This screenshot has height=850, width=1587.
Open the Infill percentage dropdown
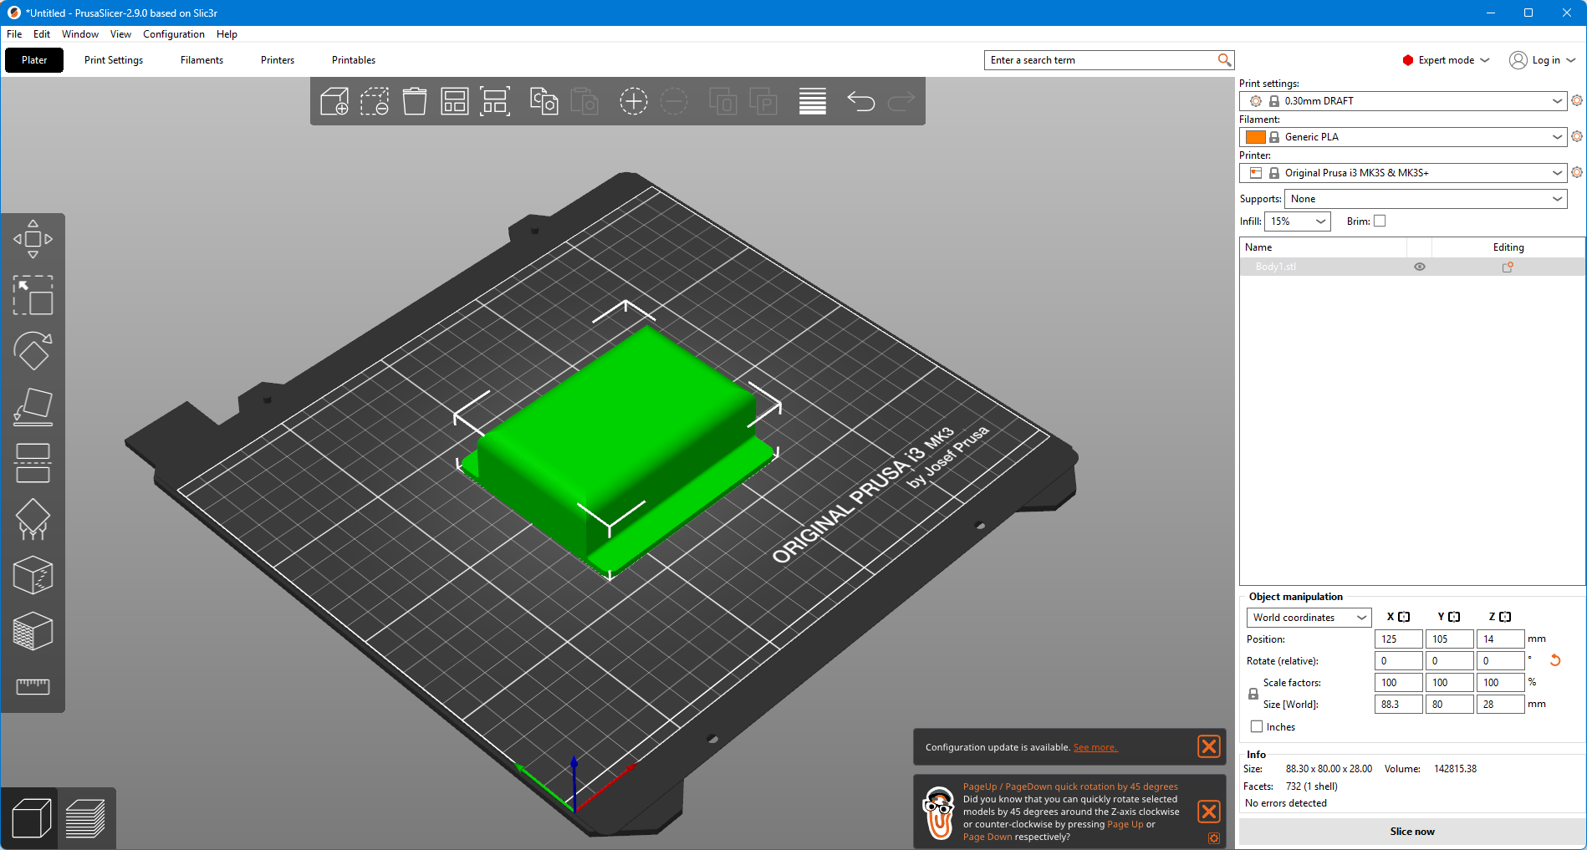click(x=1298, y=221)
